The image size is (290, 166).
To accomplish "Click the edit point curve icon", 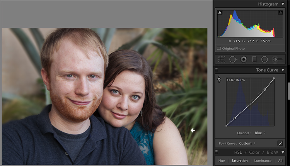I will (x=280, y=143).
